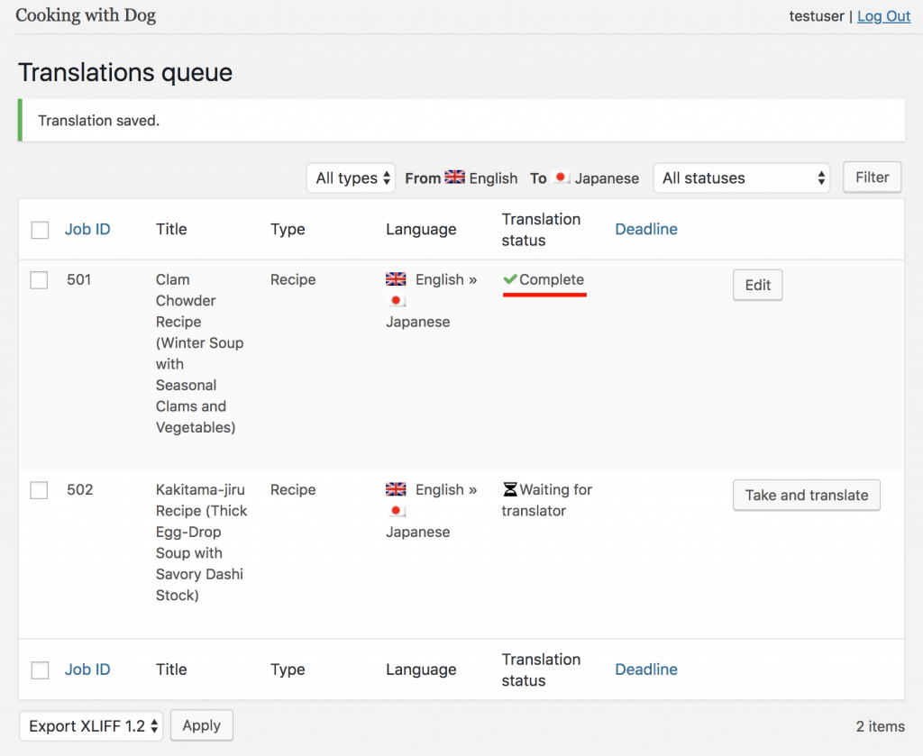The width and height of the screenshot is (923, 756).
Task: Click the Waiting for translator status text
Action: (547, 500)
